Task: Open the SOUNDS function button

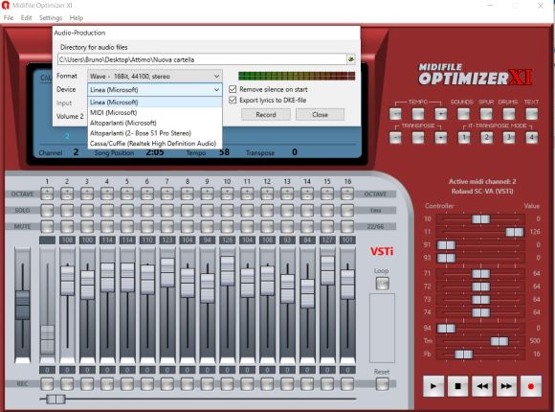Action: 463,114
